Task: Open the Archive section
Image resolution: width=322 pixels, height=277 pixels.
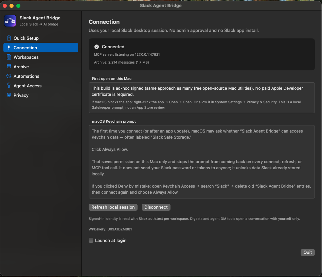Action: [x=41, y=67]
